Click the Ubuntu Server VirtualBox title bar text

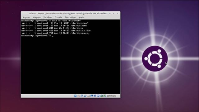68,13
